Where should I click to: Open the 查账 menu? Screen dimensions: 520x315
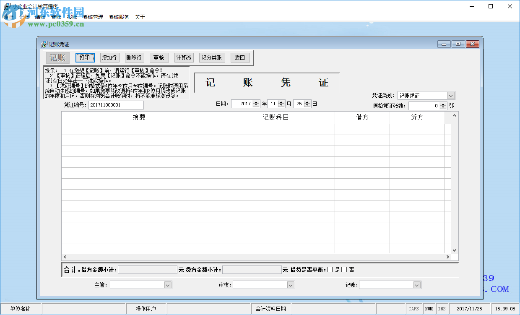tap(56, 17)
